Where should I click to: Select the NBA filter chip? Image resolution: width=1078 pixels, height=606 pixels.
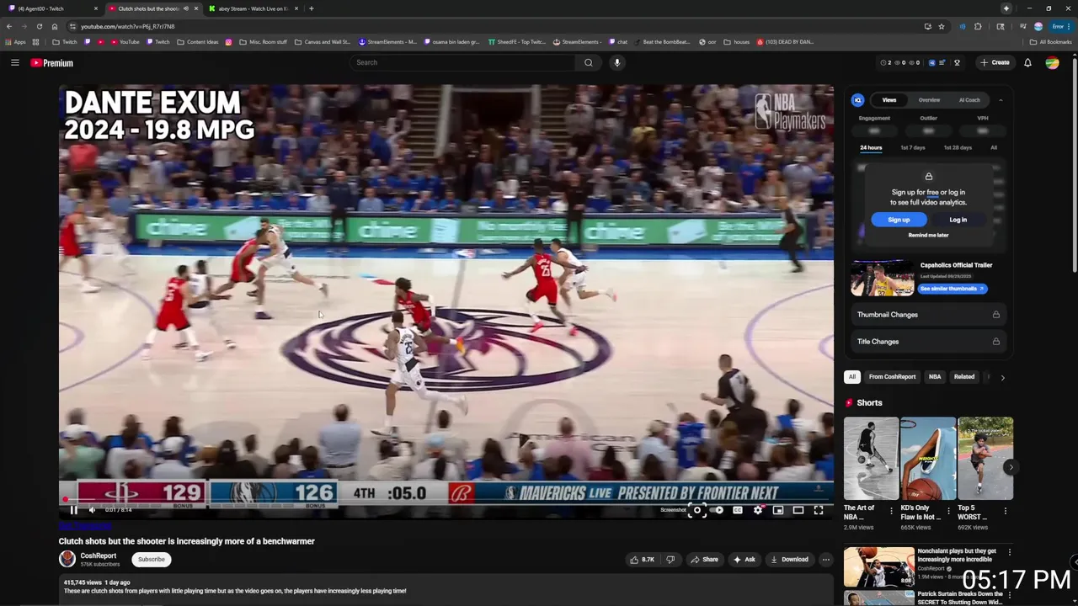tap(935, 377)
